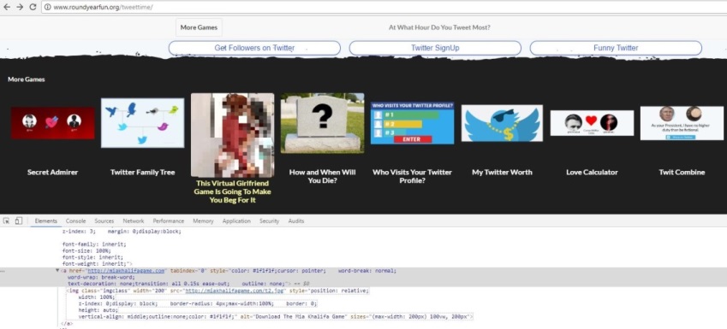This screenshot has width=727, height=329.
Task: Click 'At What Hour Do You Tweet Most?' heading
Action: point(439,27)
